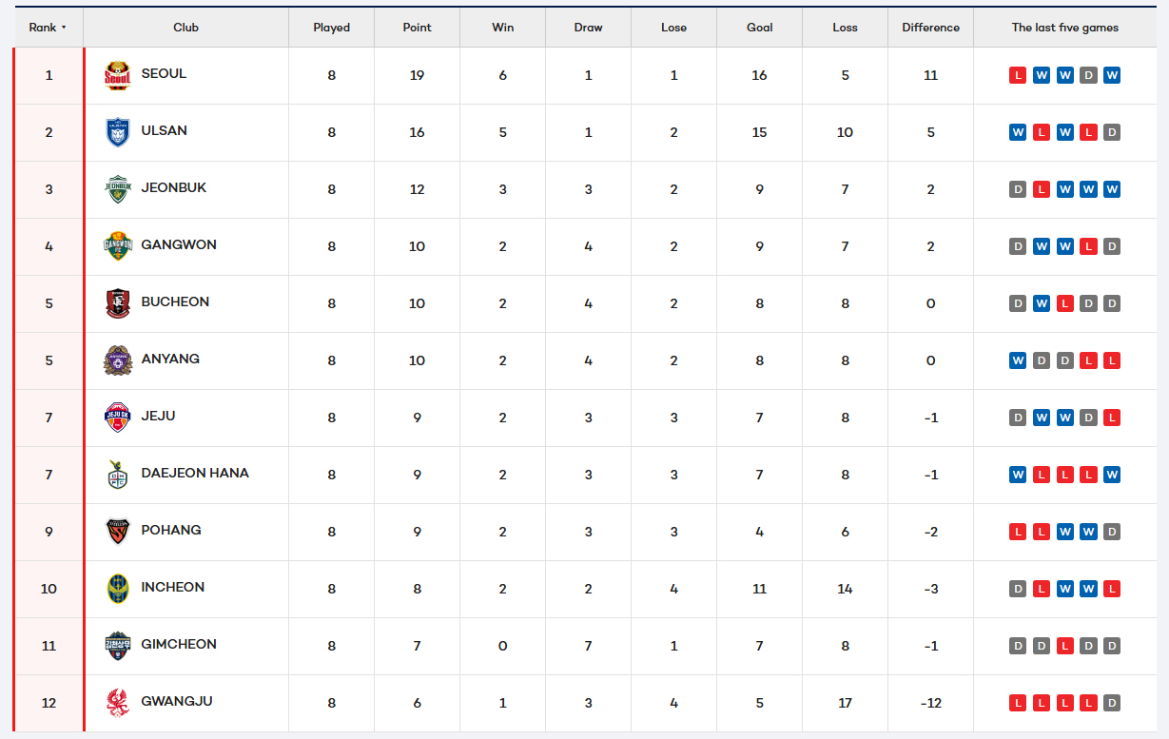Click the Club column header
Screen dimensions: 1169x739
tap(185, 28)
